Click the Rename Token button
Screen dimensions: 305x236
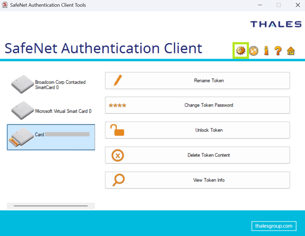point(197,81)
